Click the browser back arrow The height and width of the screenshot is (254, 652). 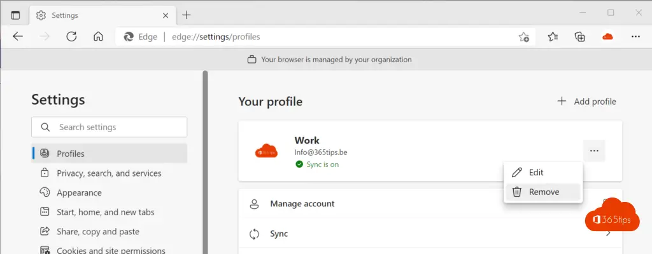coord(17,37)
